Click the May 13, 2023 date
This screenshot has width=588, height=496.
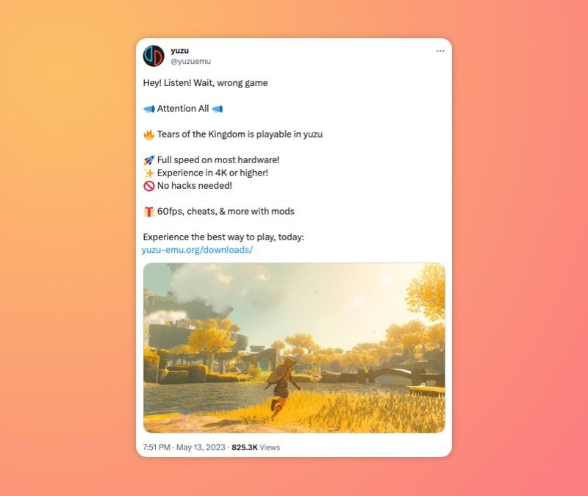click(x=201, y=448)
